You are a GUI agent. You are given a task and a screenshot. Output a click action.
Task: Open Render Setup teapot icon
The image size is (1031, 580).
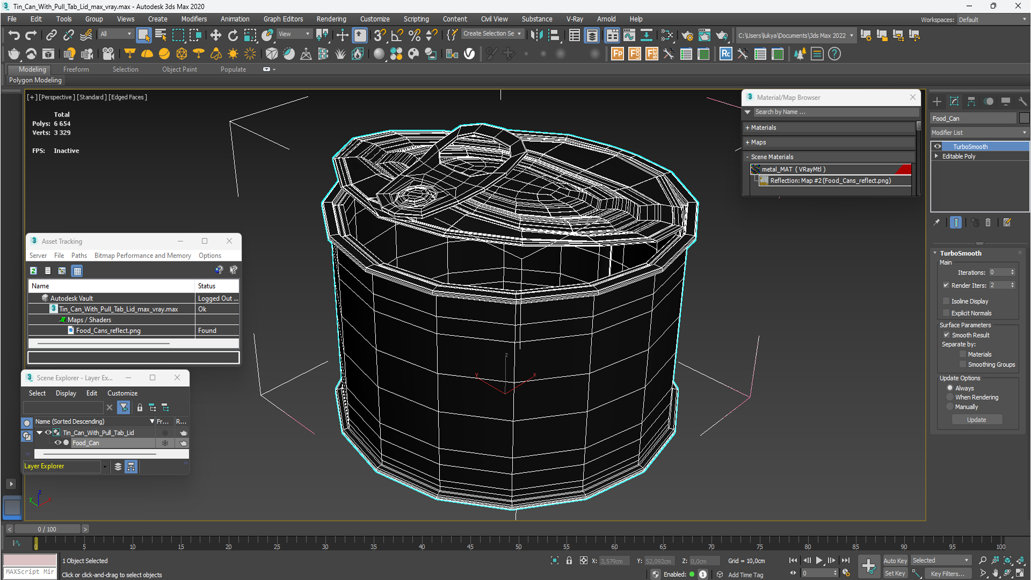(x=687, y=35)
